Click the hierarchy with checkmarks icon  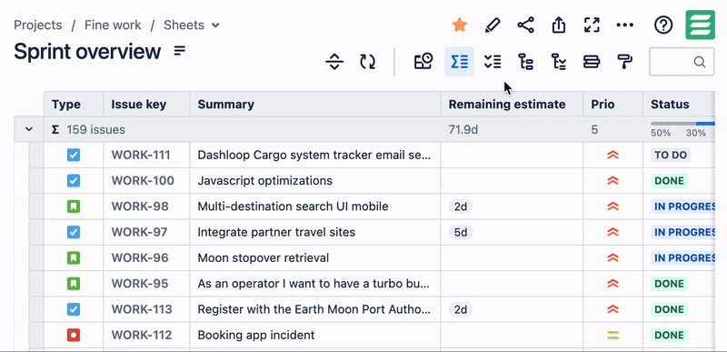click(x=558, y=62)
